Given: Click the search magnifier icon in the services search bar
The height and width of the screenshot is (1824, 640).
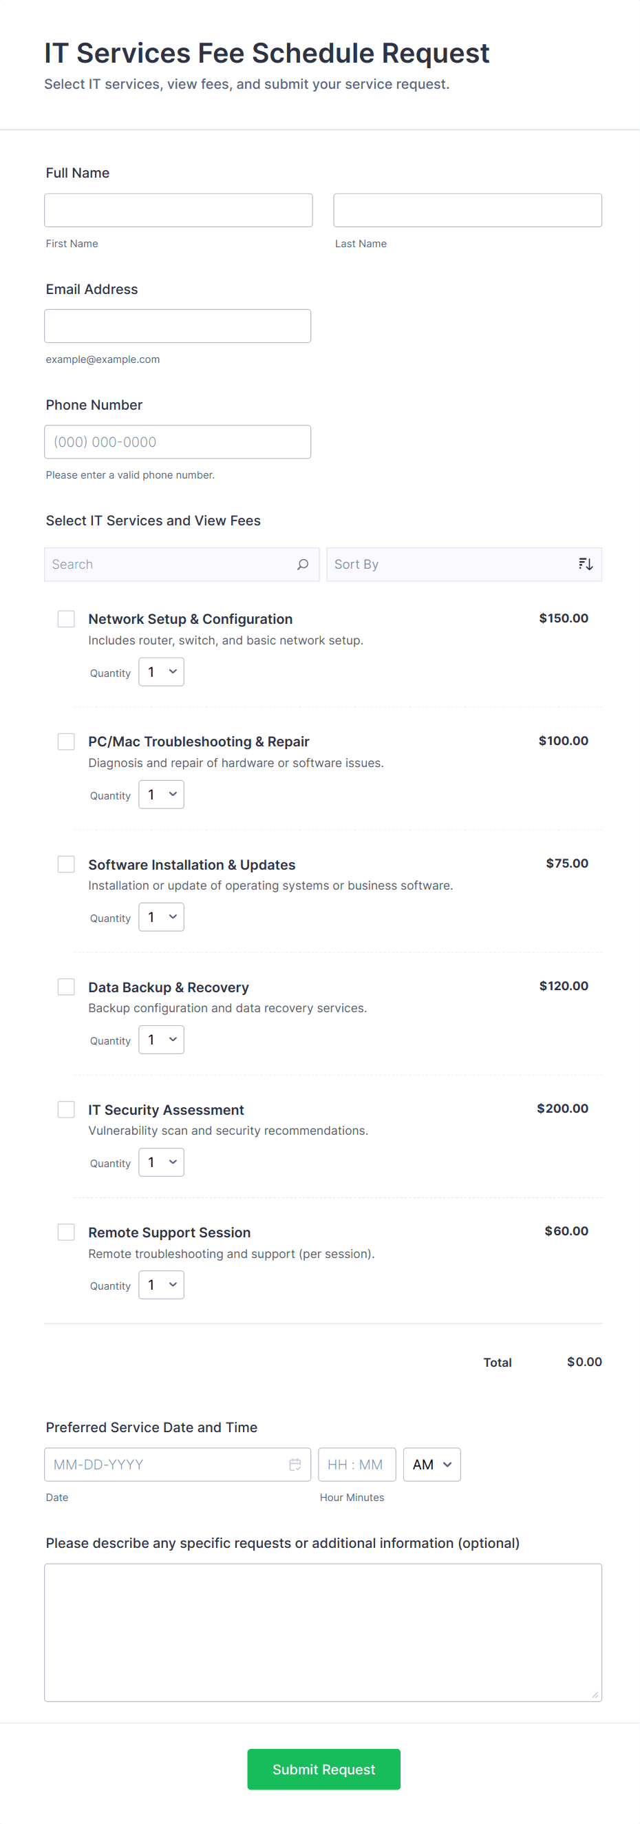Looking at the screenshot, I should click(303, 565).
